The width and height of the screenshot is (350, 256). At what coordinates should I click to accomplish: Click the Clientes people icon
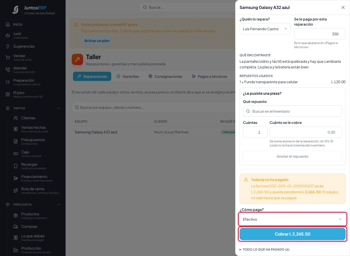click(16, 118)
